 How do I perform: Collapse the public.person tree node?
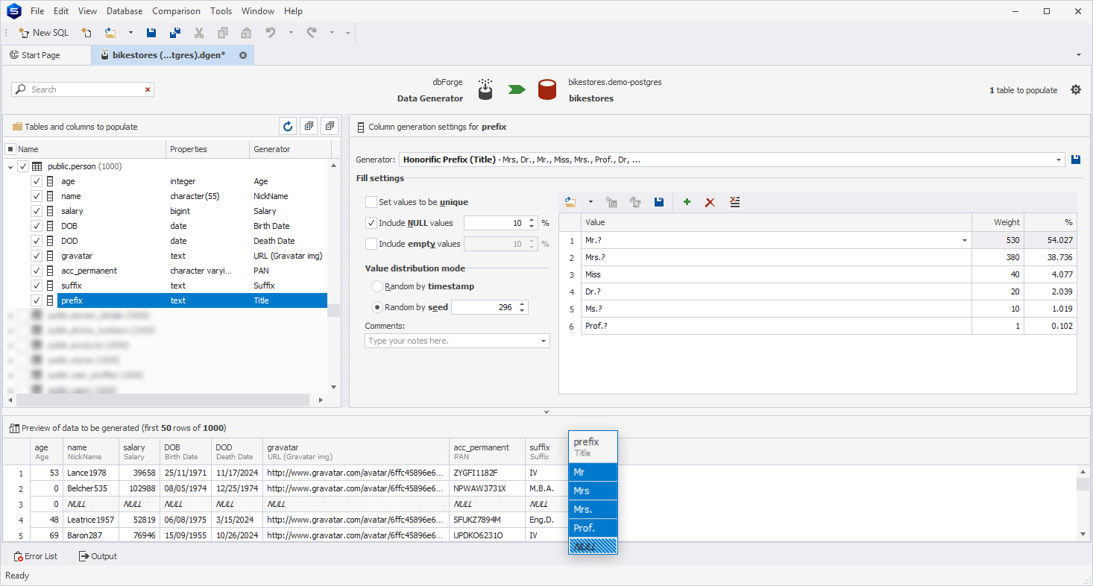point(10,167)
